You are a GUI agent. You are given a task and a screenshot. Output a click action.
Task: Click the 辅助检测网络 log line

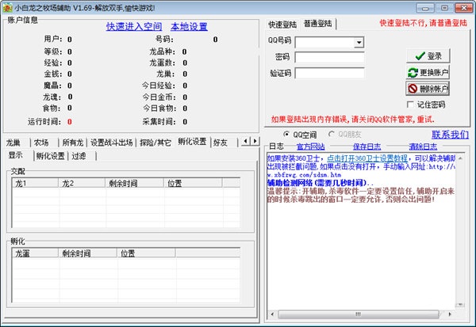[320, 183]
